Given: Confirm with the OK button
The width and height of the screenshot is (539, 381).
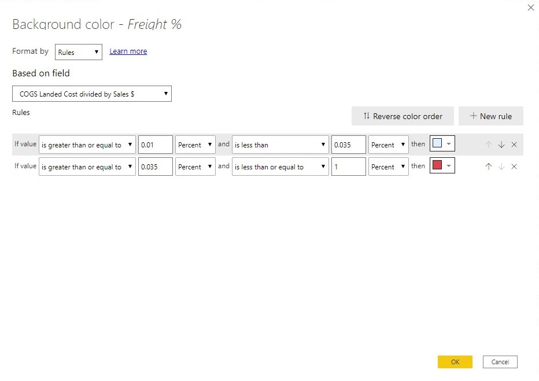Looking at the screenshot, I should (455, 362).
